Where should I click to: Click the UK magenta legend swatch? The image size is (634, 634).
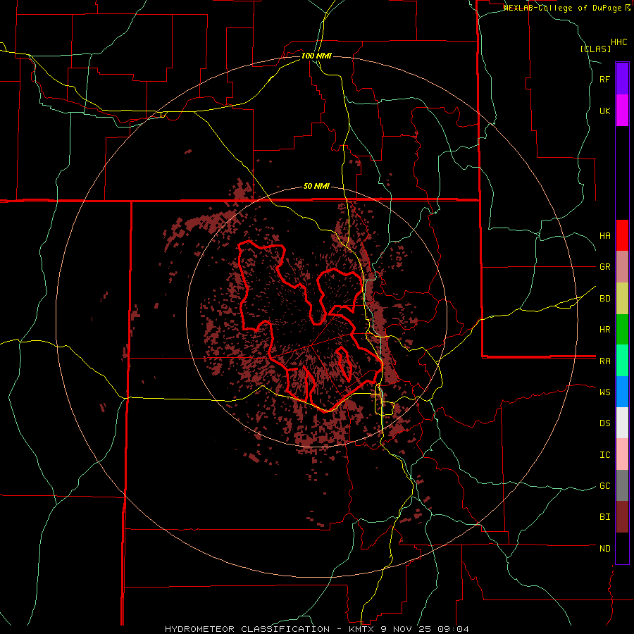(x=622, y=111)
